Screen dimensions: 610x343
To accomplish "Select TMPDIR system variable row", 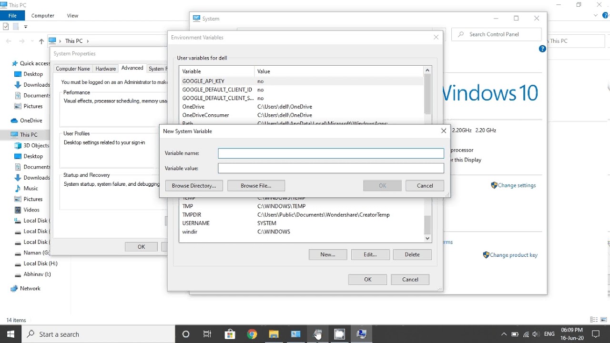I will click(x=301, y=215).
